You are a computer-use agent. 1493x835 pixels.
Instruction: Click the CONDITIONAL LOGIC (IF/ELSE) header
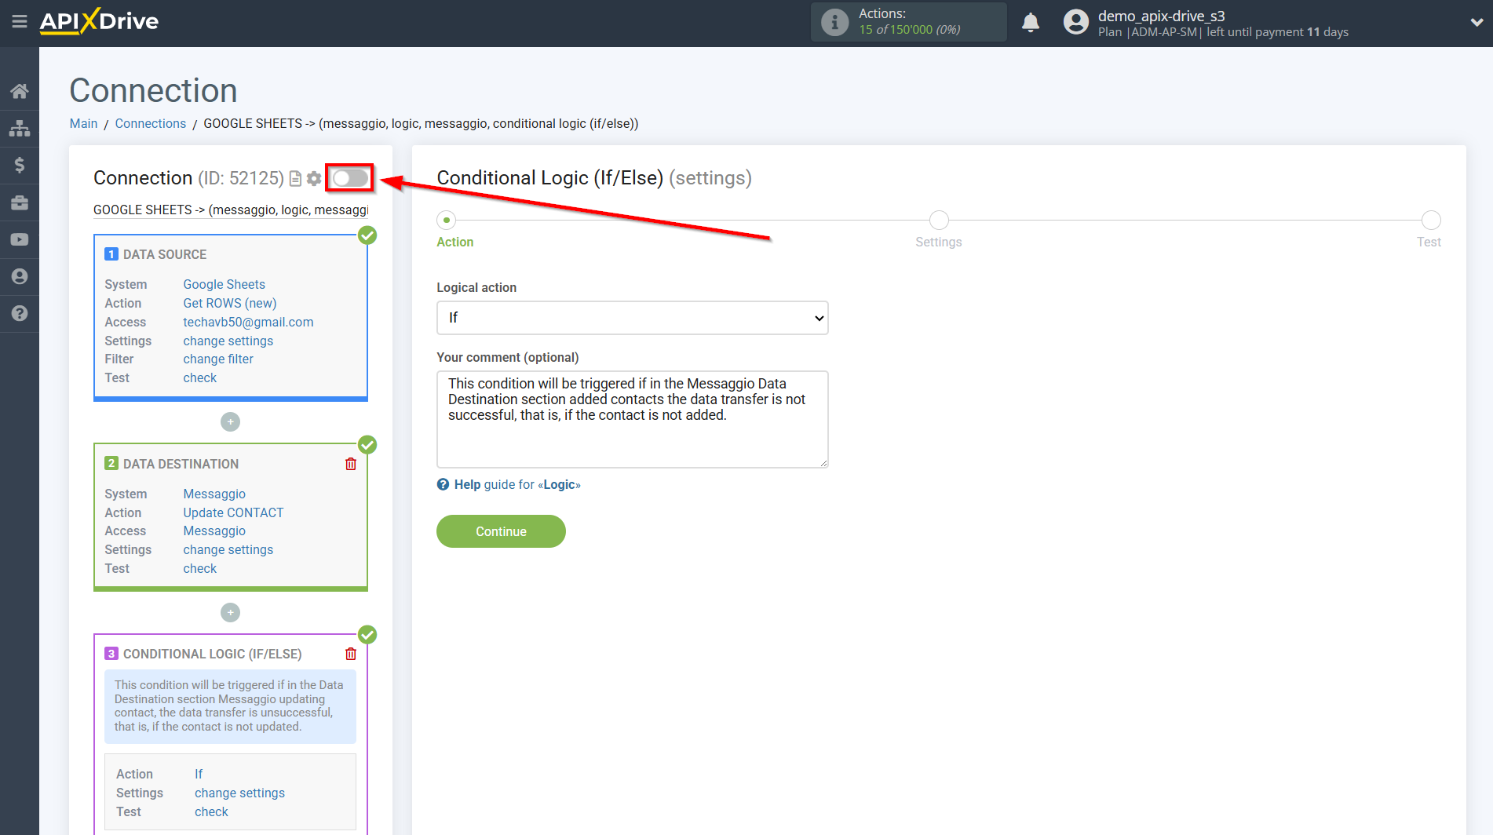point(212,654)
